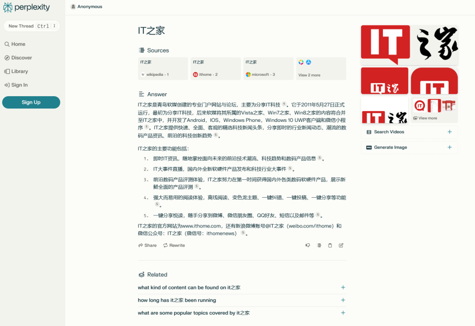Click the thumbs down icon
The height and width of the screenshot is (326, 475).
(x=308, y=245)
